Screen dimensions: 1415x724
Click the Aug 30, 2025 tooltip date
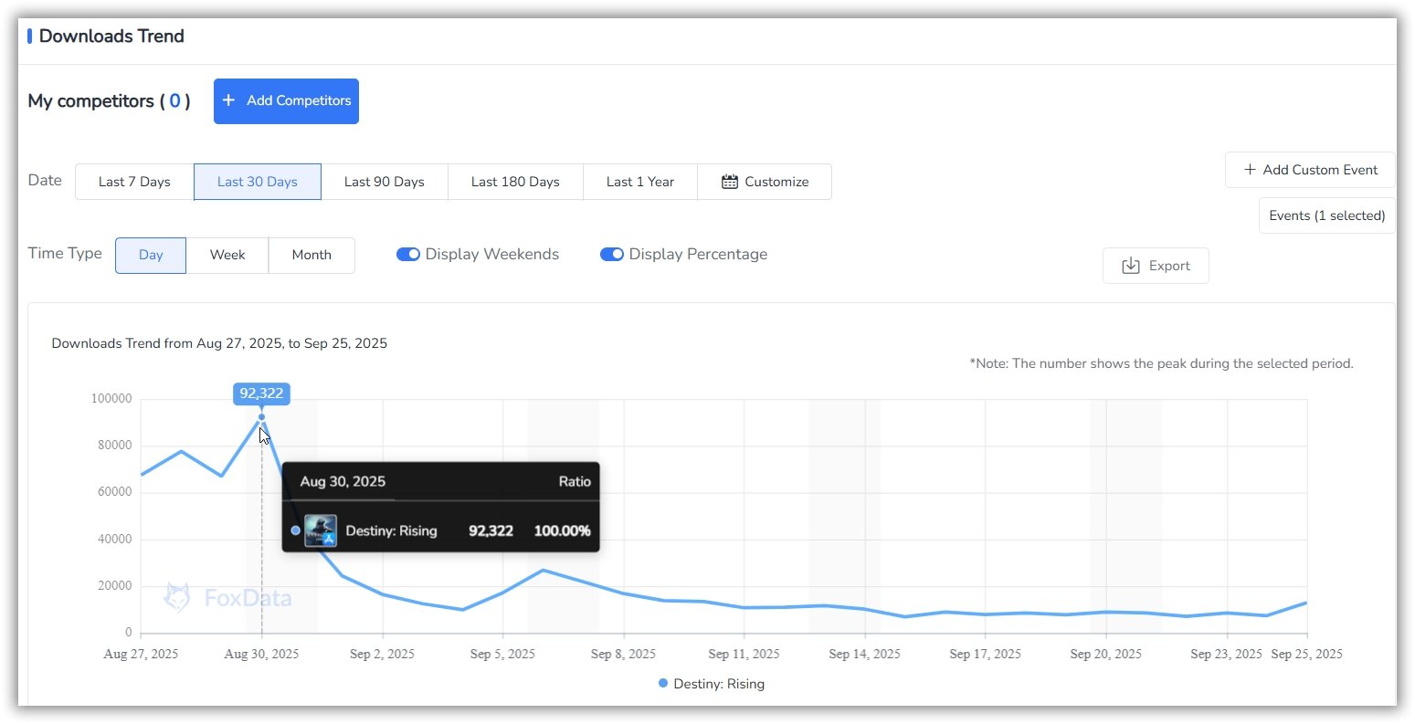click(343, 481)
